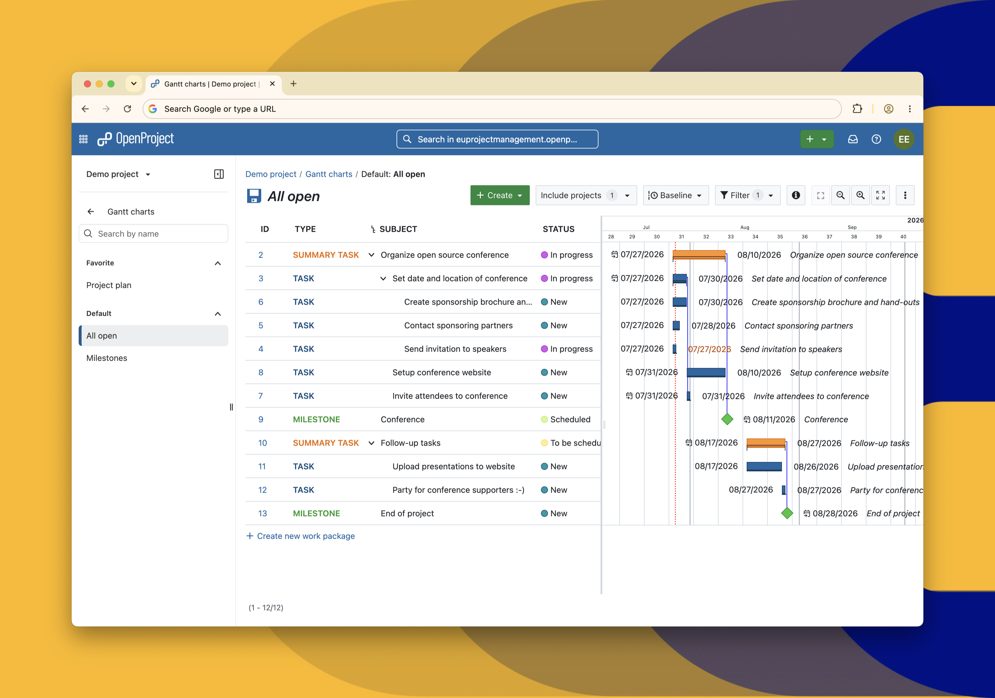Image resolution: width=995 pixels, height=698 pixels.
Task: Click the Scheduled status of Conference
Action: 566,420
